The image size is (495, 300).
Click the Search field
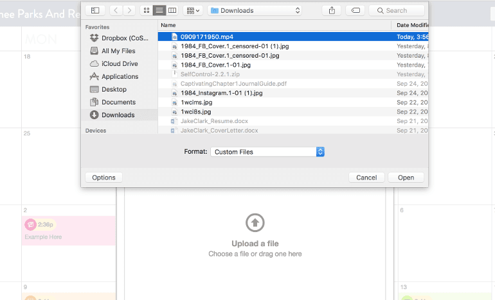coord(397,10)
